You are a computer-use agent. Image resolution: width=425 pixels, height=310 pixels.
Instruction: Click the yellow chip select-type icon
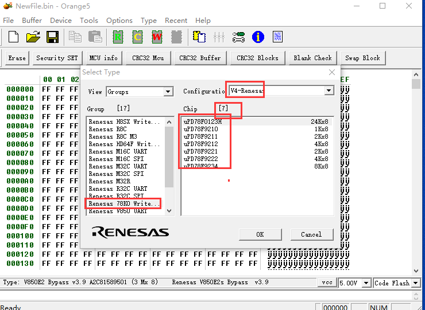click(x=199, y=37)
